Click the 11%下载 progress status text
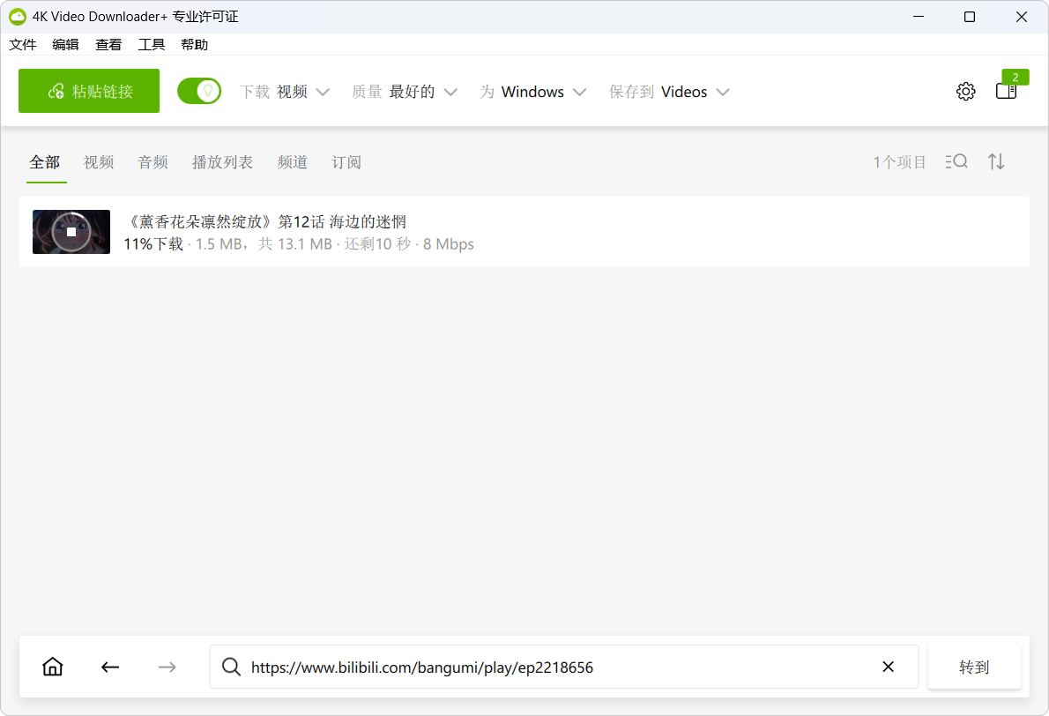Image resolution: width=1049 pixels, height=716 pixels. point(153,244)
